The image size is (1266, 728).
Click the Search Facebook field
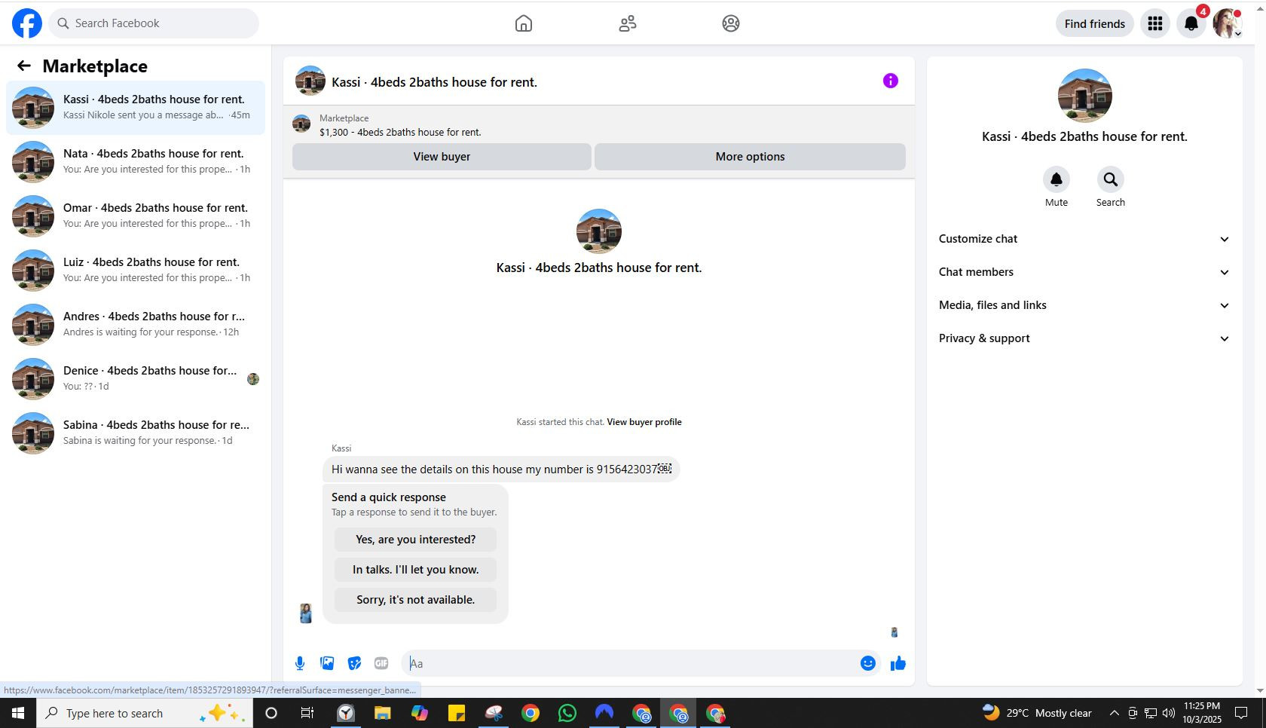(x=154, y=23)
